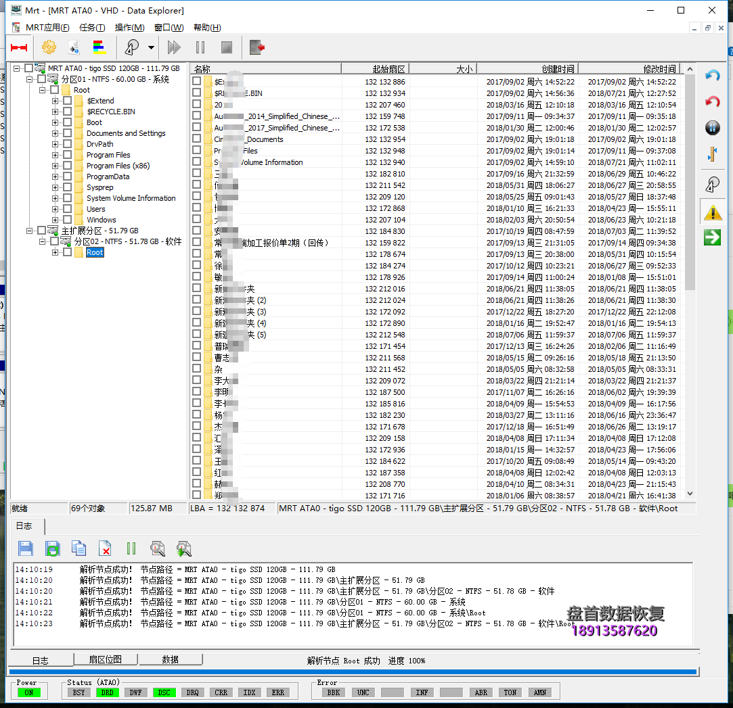The image size is (733, 708).
Task: Open the 操作(M) menu
Action: [129, 28]
